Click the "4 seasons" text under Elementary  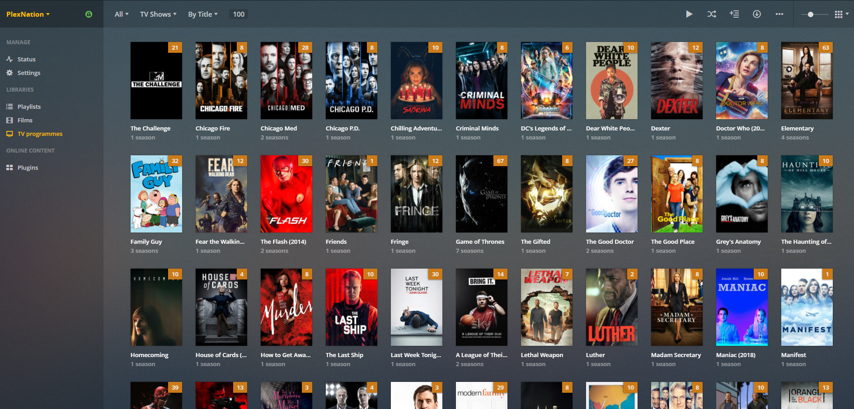click(795, 138)
